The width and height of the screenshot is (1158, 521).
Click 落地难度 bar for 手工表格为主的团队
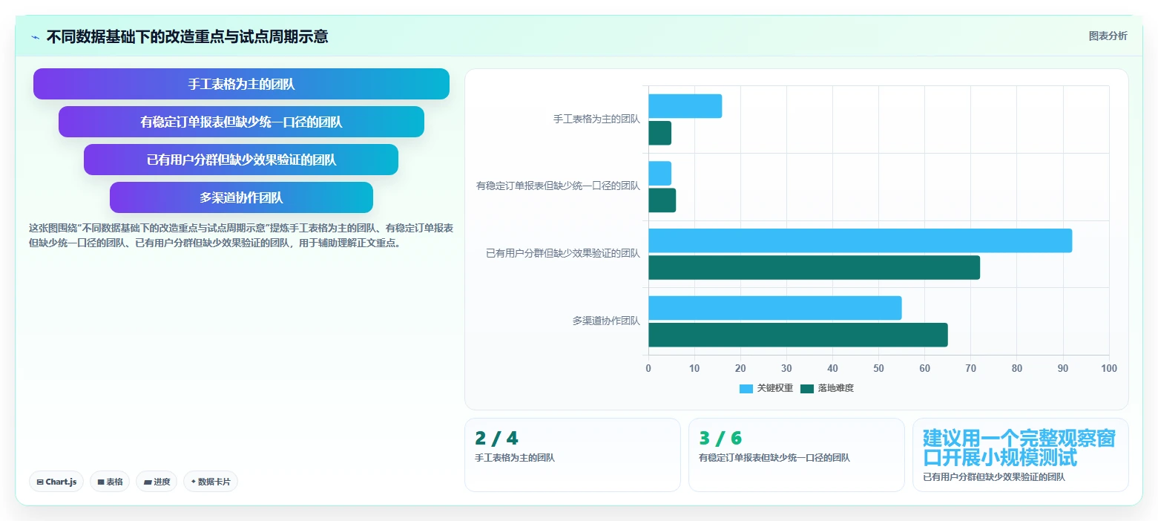[x=659, y=133]
